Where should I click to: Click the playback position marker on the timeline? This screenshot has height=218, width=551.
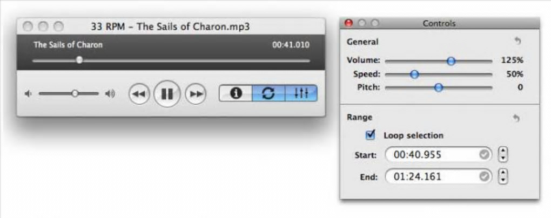click(79, 60)
